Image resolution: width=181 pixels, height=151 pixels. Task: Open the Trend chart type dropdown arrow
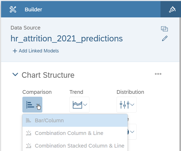coord(85,105)
